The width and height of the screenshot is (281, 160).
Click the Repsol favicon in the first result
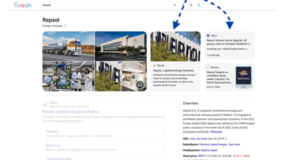coord(45,105)
